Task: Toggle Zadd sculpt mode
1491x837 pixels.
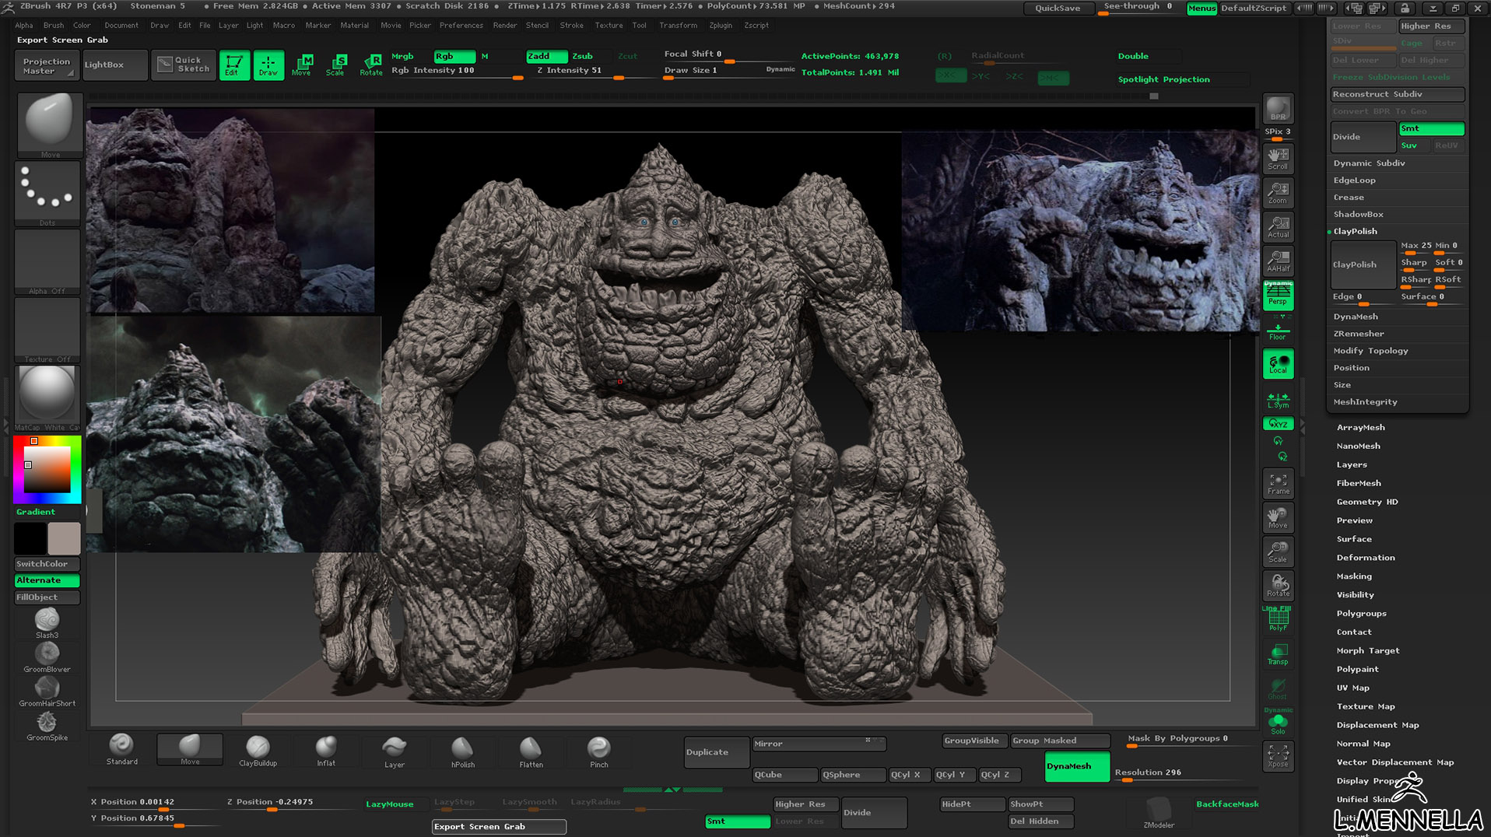Action: point(546,56)
